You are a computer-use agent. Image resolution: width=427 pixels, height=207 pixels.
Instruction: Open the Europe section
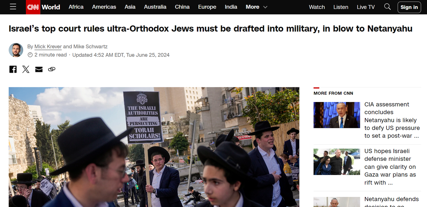pos(207,7)
